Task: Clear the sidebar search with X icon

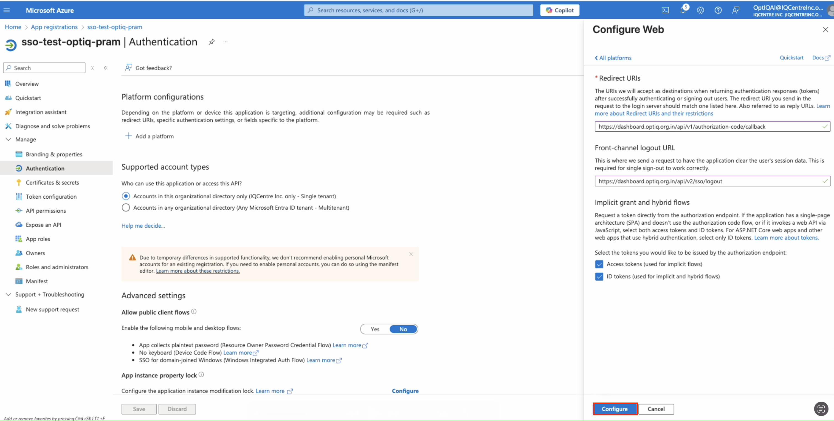Action: [x=92, y=68]
